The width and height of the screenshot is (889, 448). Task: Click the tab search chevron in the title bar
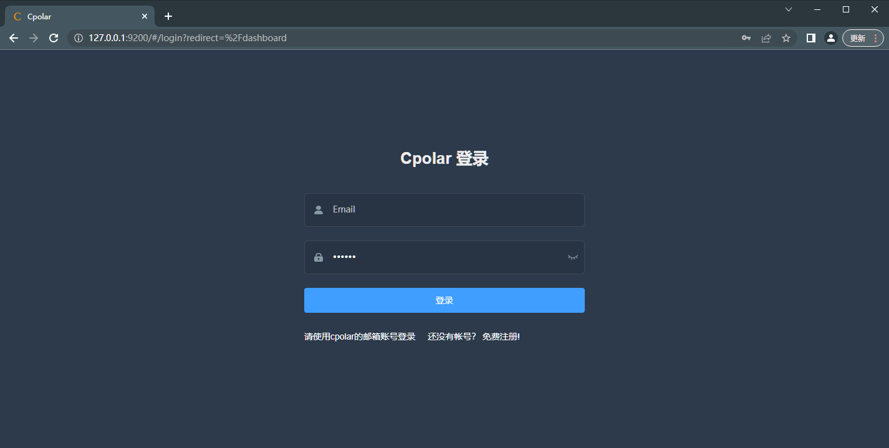[x=788, y=9]
